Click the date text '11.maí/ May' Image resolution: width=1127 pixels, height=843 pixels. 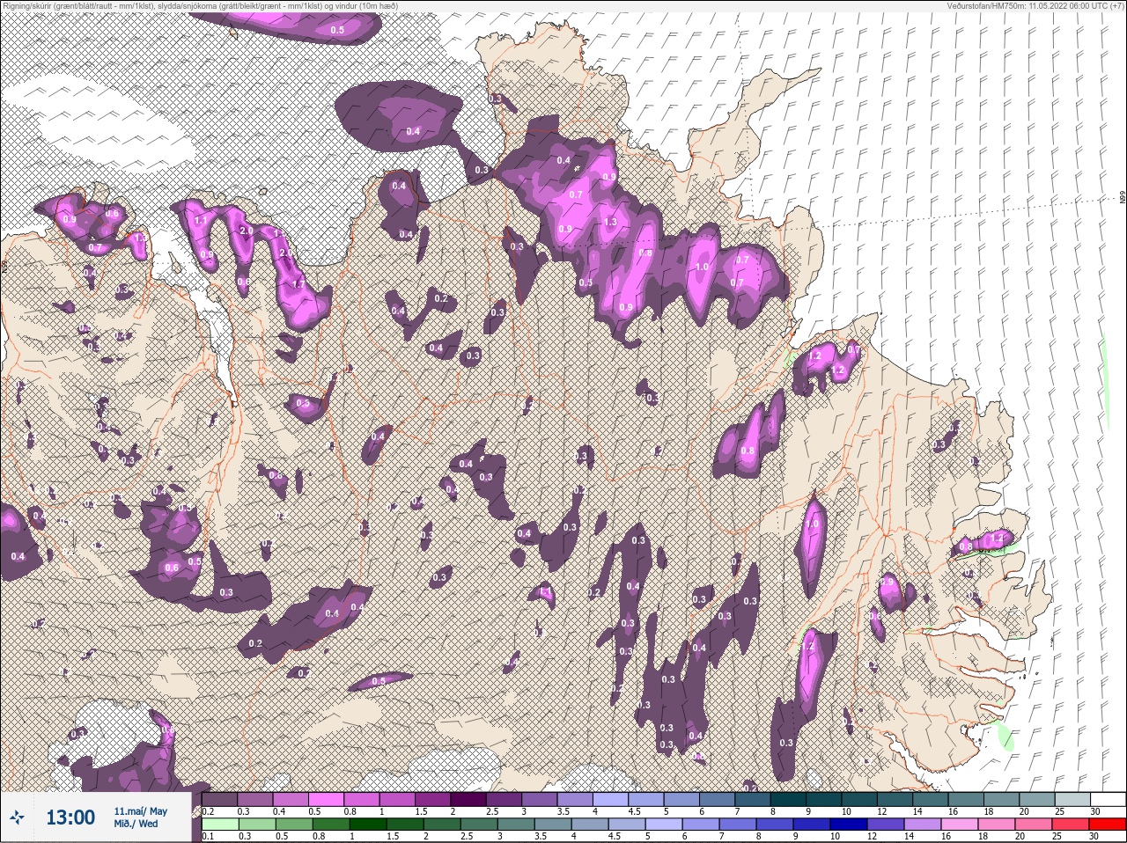pyautogui.click(x=140, y=811)
